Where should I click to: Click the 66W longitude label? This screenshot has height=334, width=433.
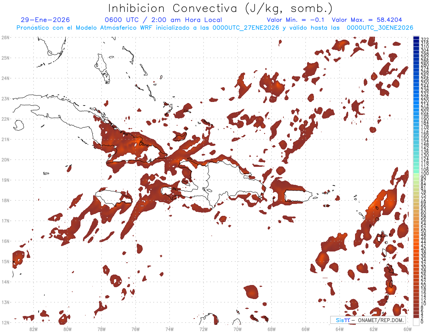click(306, 329)
